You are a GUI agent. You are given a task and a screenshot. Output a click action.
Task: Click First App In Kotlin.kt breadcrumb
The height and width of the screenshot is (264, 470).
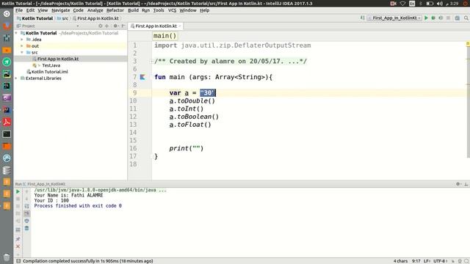pyautogui.click(x=95, y=18)
